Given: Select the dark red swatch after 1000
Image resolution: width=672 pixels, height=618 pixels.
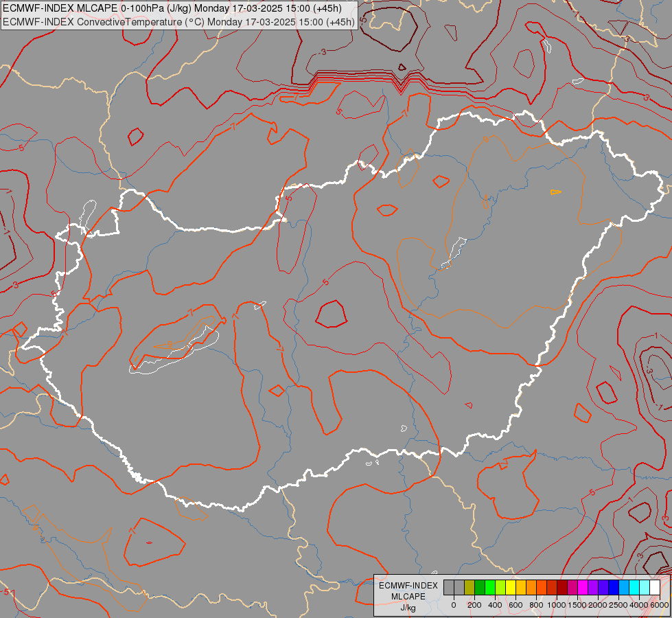Looking at the screenshot, I should pos(563,588).
